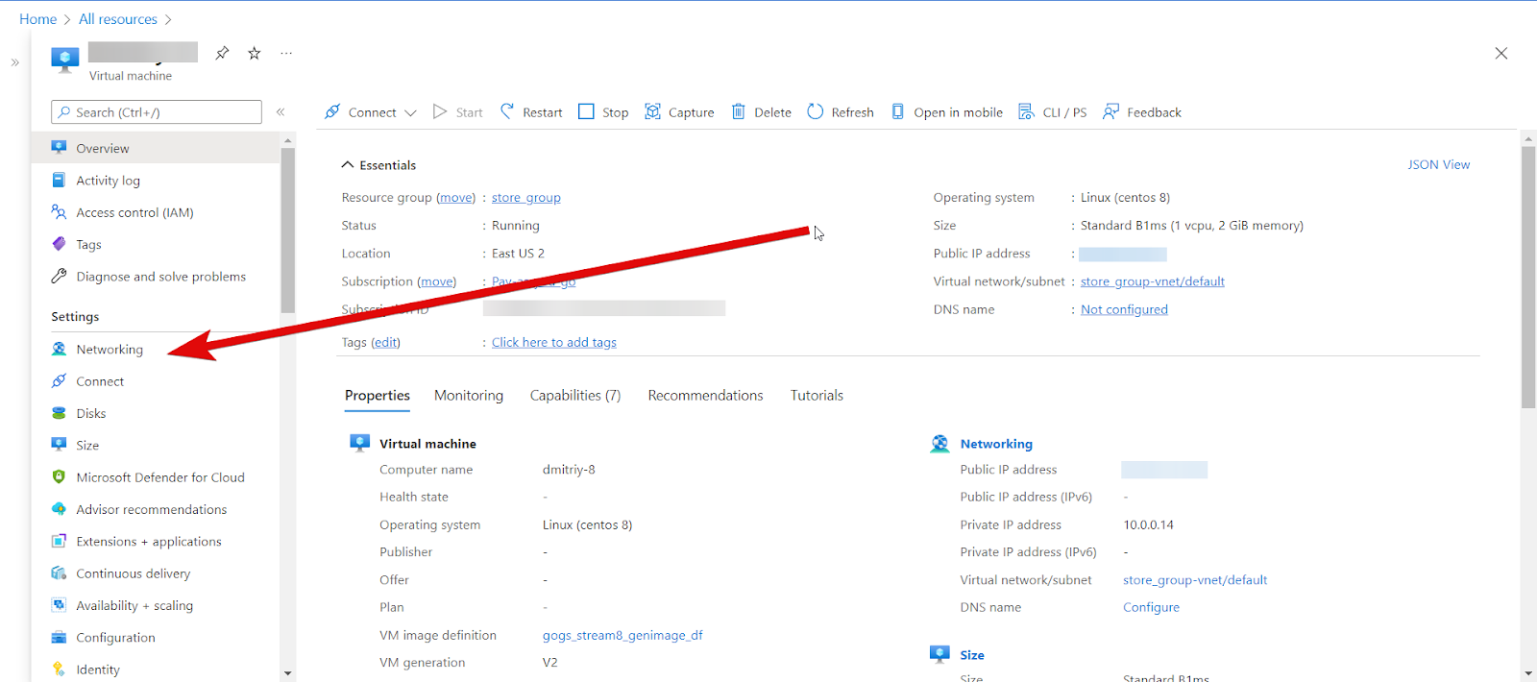Click Configure DNS name link
1537x682 pixels.
(x=1151, y=607)
